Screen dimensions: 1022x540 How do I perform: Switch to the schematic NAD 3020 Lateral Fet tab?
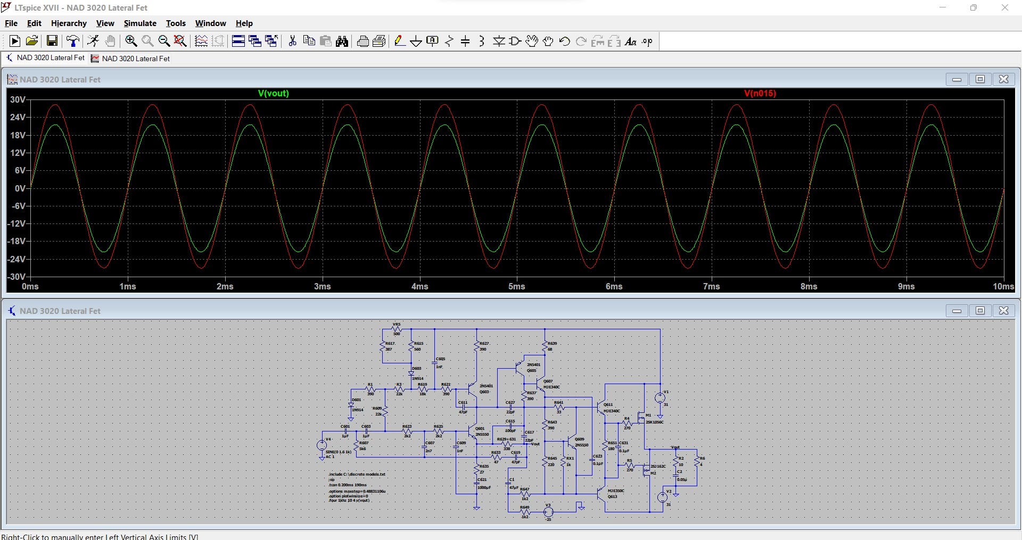(46, 58)
